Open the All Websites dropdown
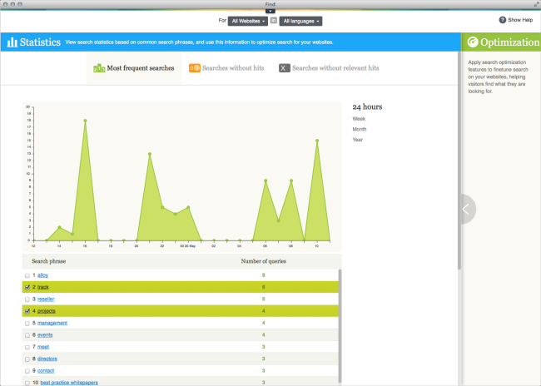Viewport: 541px width, 386px height. (x=247, y=20)
